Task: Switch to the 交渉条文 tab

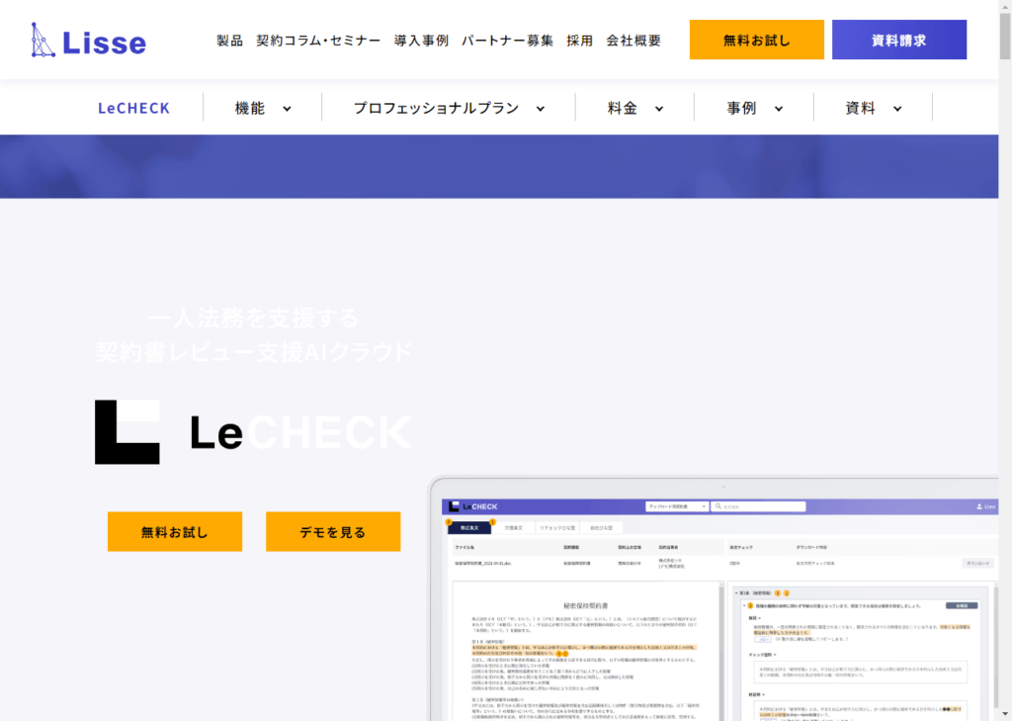Action: pyautogui.click(x=516, y=528)
